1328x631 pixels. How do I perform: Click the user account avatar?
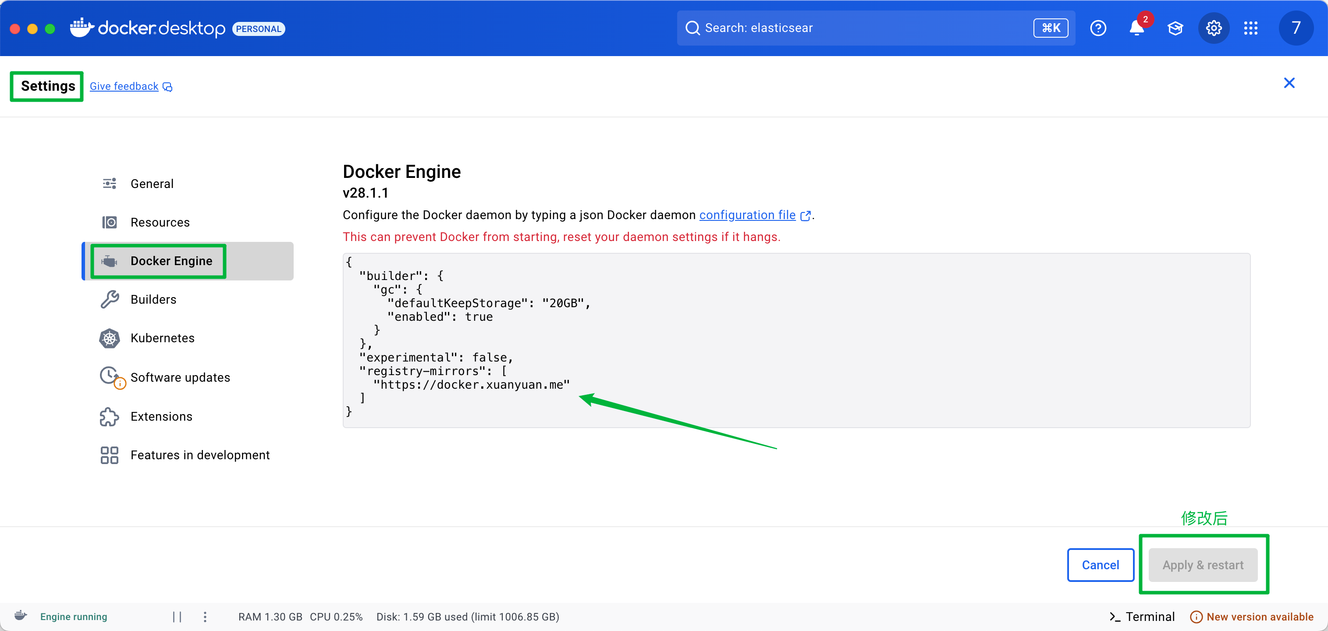tap(1296, 28)
